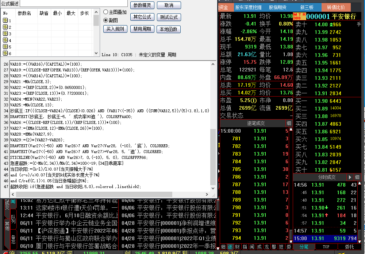
Task: Open the 备忘 vertical side tab
Action: (x=13, y=239)
